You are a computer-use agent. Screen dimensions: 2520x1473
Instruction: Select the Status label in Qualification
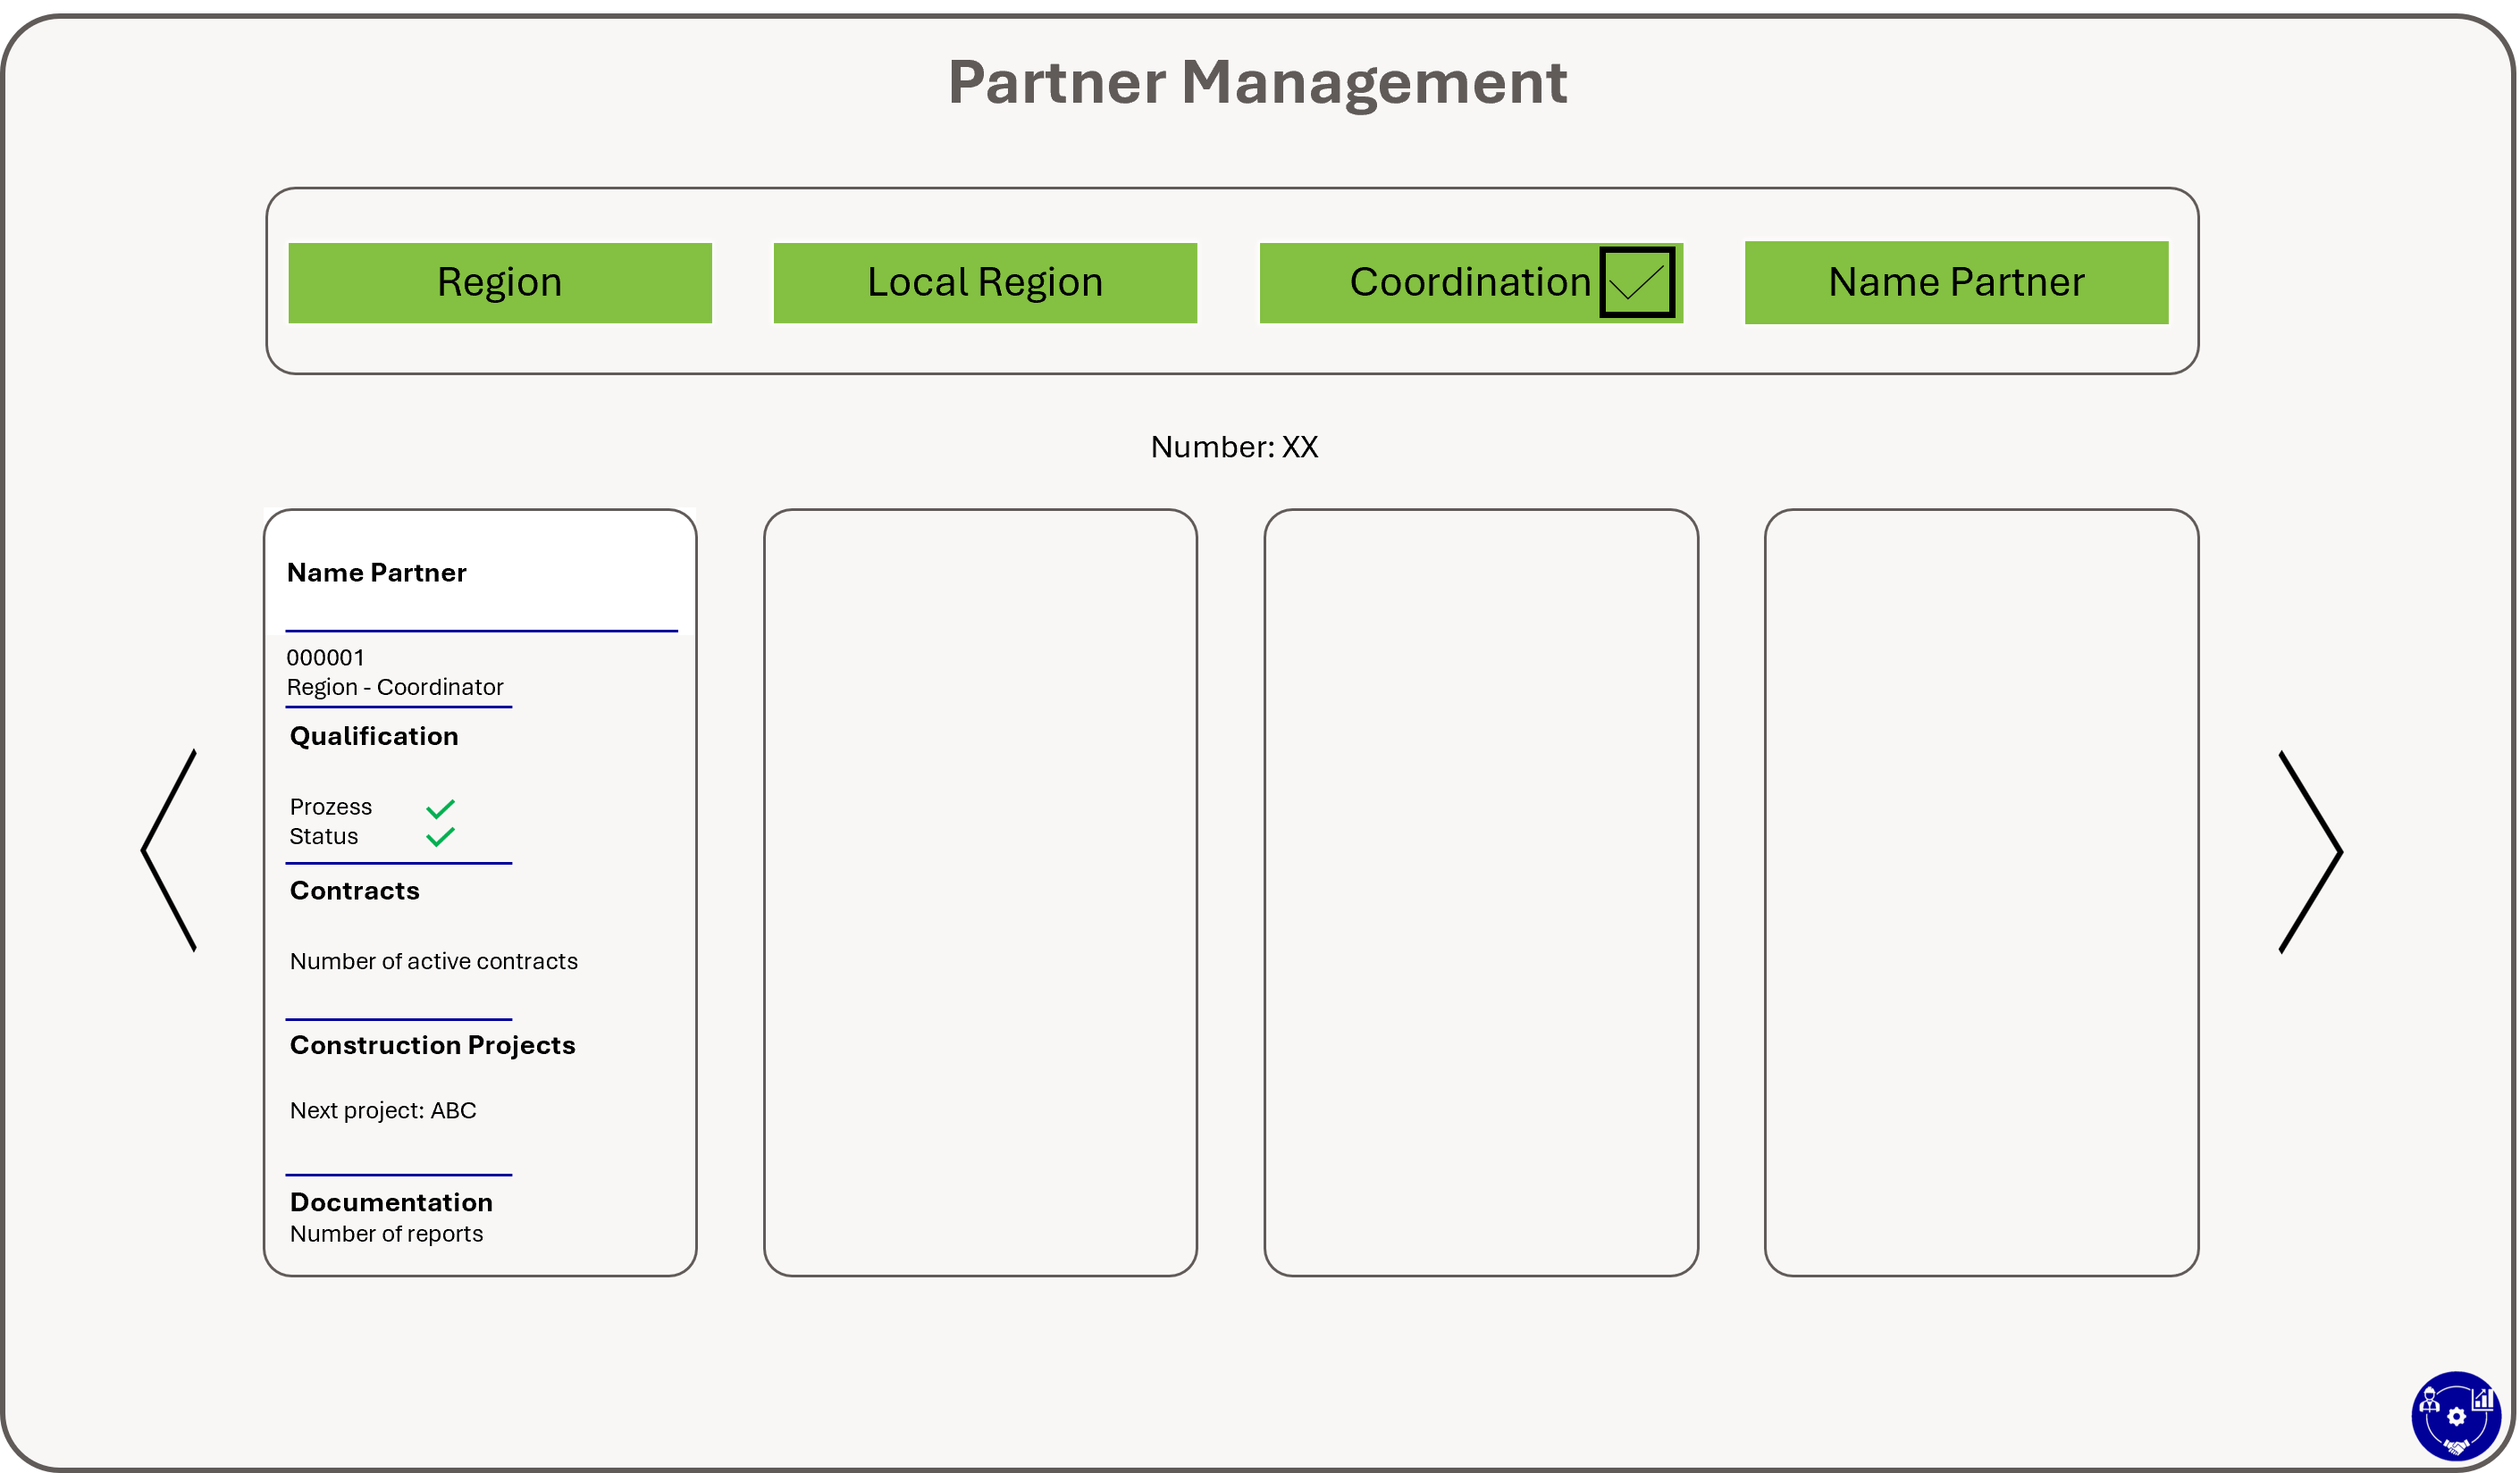click(324, 836)
